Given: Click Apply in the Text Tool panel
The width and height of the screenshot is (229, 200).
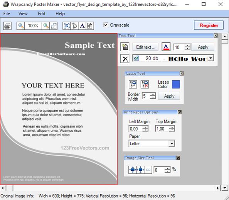Looking at the screenshot, I should pos(203,47).
